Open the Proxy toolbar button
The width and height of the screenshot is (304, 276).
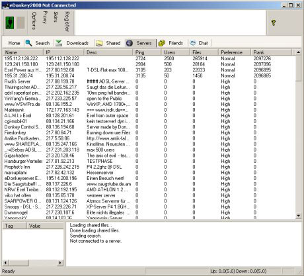tap(45, 18)
